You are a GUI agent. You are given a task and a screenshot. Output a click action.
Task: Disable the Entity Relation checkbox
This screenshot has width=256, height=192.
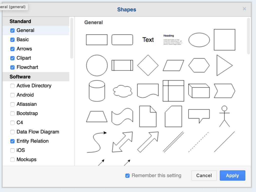12,141
